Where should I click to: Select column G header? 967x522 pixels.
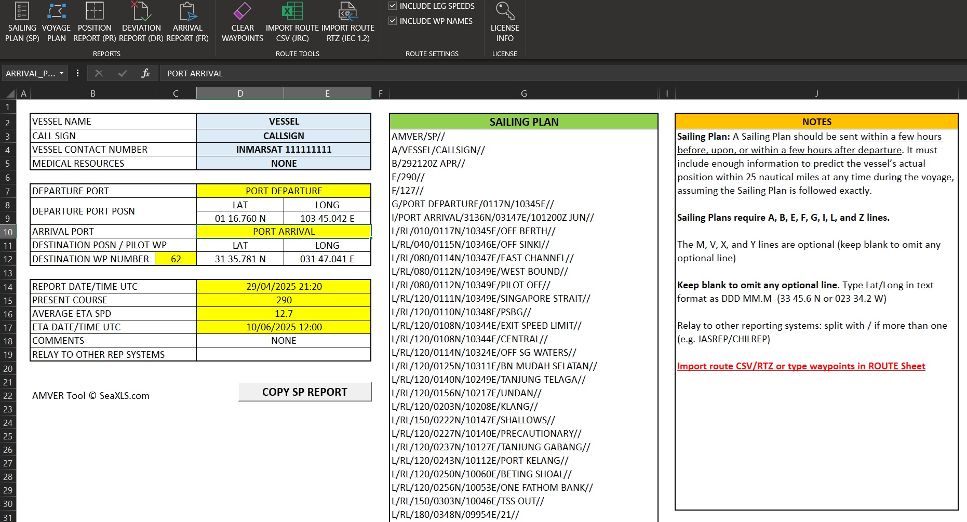523,93
